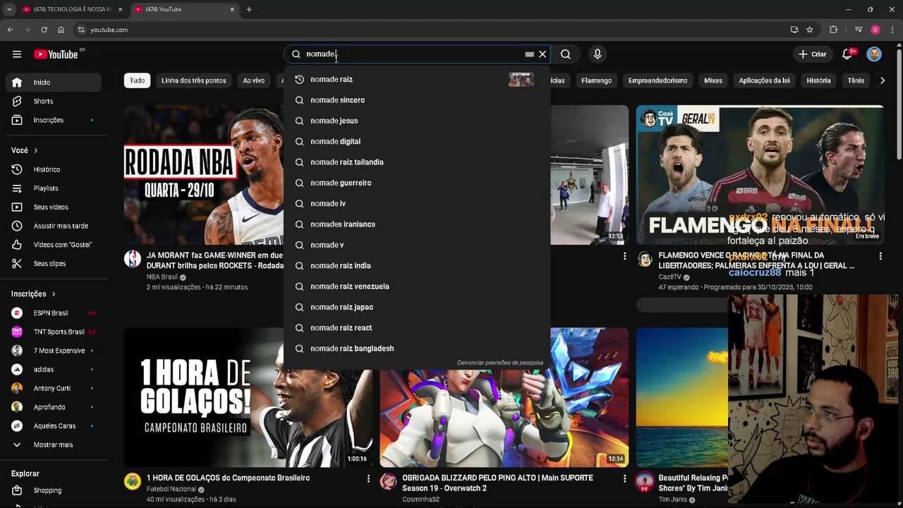
Task: Clear the search box with the X
Action: pyautogui.click(x=543, y=54)
